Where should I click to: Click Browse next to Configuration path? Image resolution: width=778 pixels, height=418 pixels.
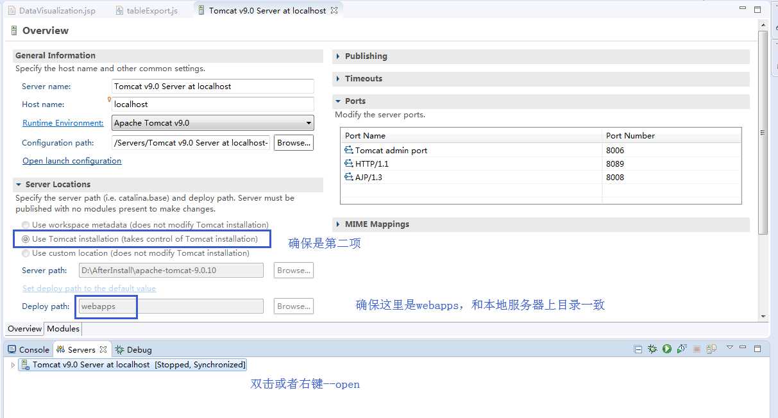tap(294, 142)
